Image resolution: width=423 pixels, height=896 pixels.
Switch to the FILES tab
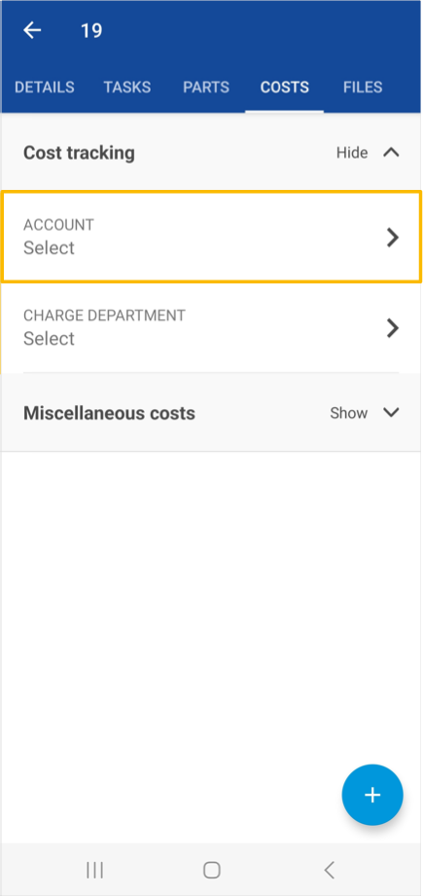click(x=363, y=88)
